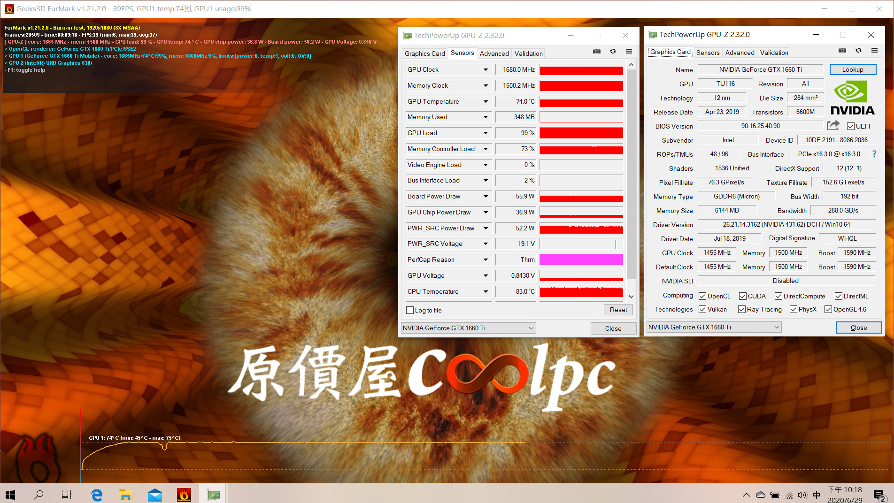Open the hamburger menu in the Graphics Card GPU-Z window
The width and height of the screenshot is (894, 503).
coord(874,51)
